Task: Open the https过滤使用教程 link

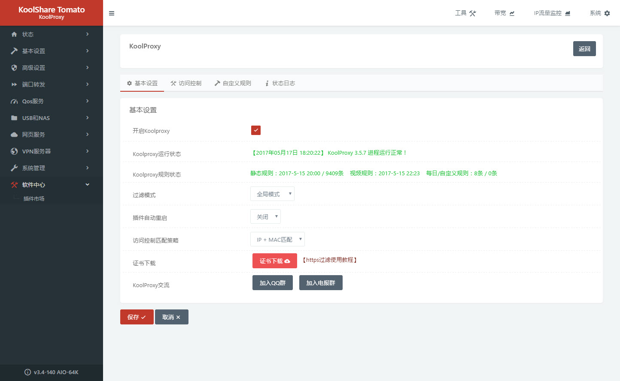Action: (x=330, y=260)
